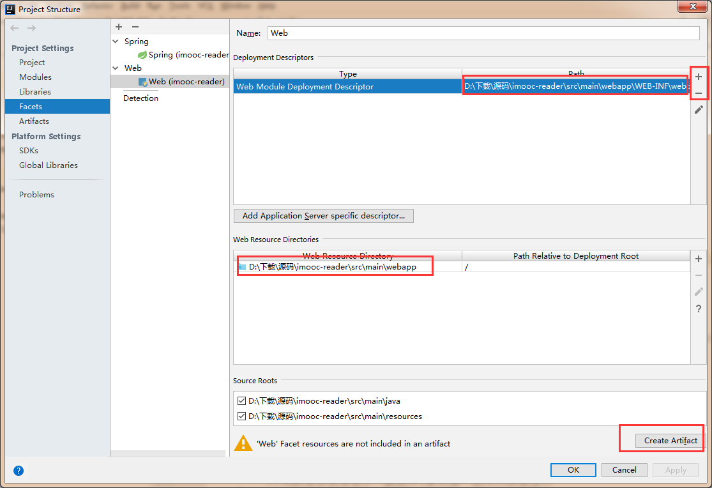Open help for web resource directories
Screen dimensions: 712x488
[699, 309]
